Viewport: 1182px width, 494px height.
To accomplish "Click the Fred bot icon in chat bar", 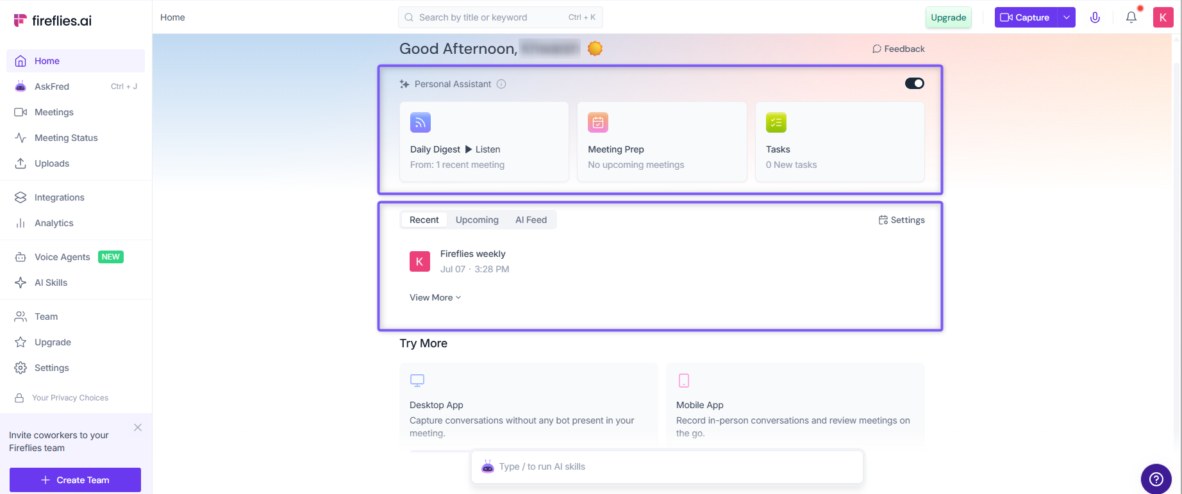I will click(488, 466).
